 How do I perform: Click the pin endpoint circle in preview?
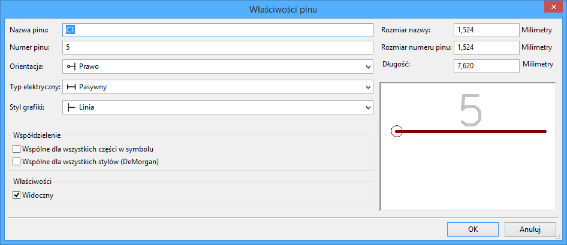[x=396, y=131]
